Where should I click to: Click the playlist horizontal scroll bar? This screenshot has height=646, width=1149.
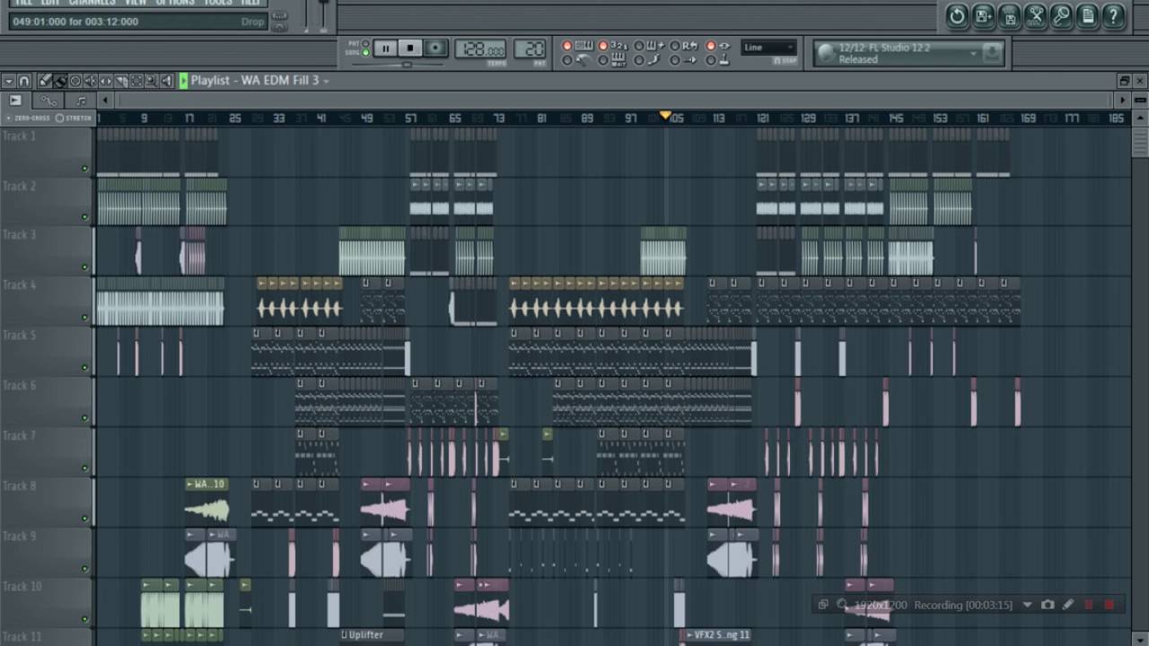tap(615, 100)
